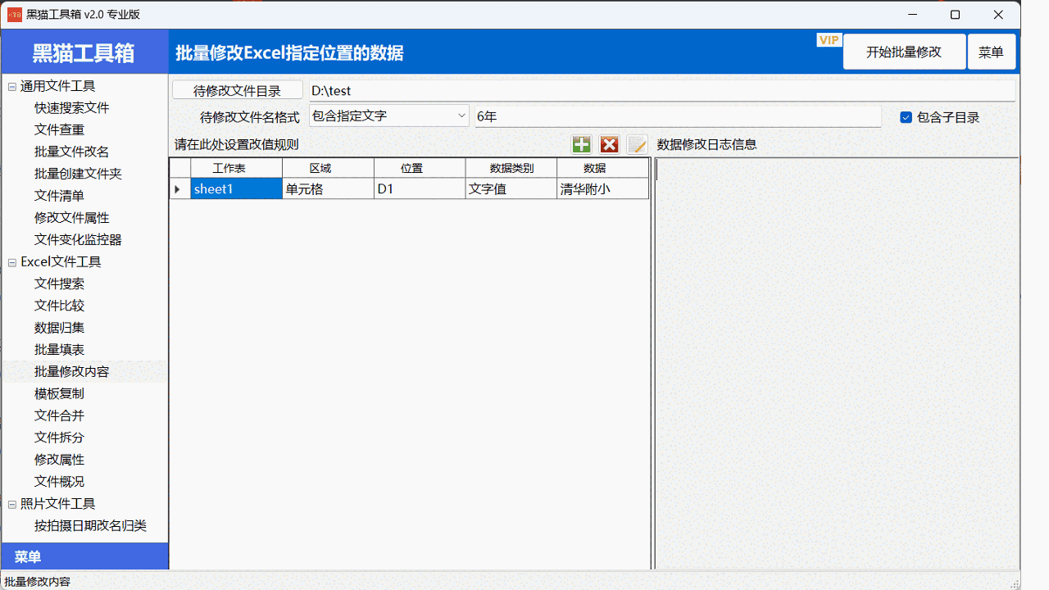Select the D1 position cell

[420, 188]
